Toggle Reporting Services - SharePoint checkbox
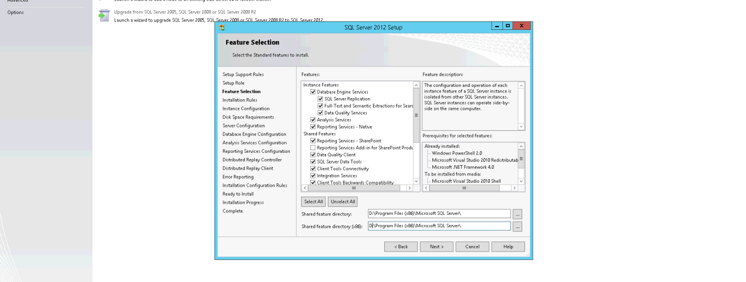The height and width of the screenshot is (282, 746). [x=313, y=140]
